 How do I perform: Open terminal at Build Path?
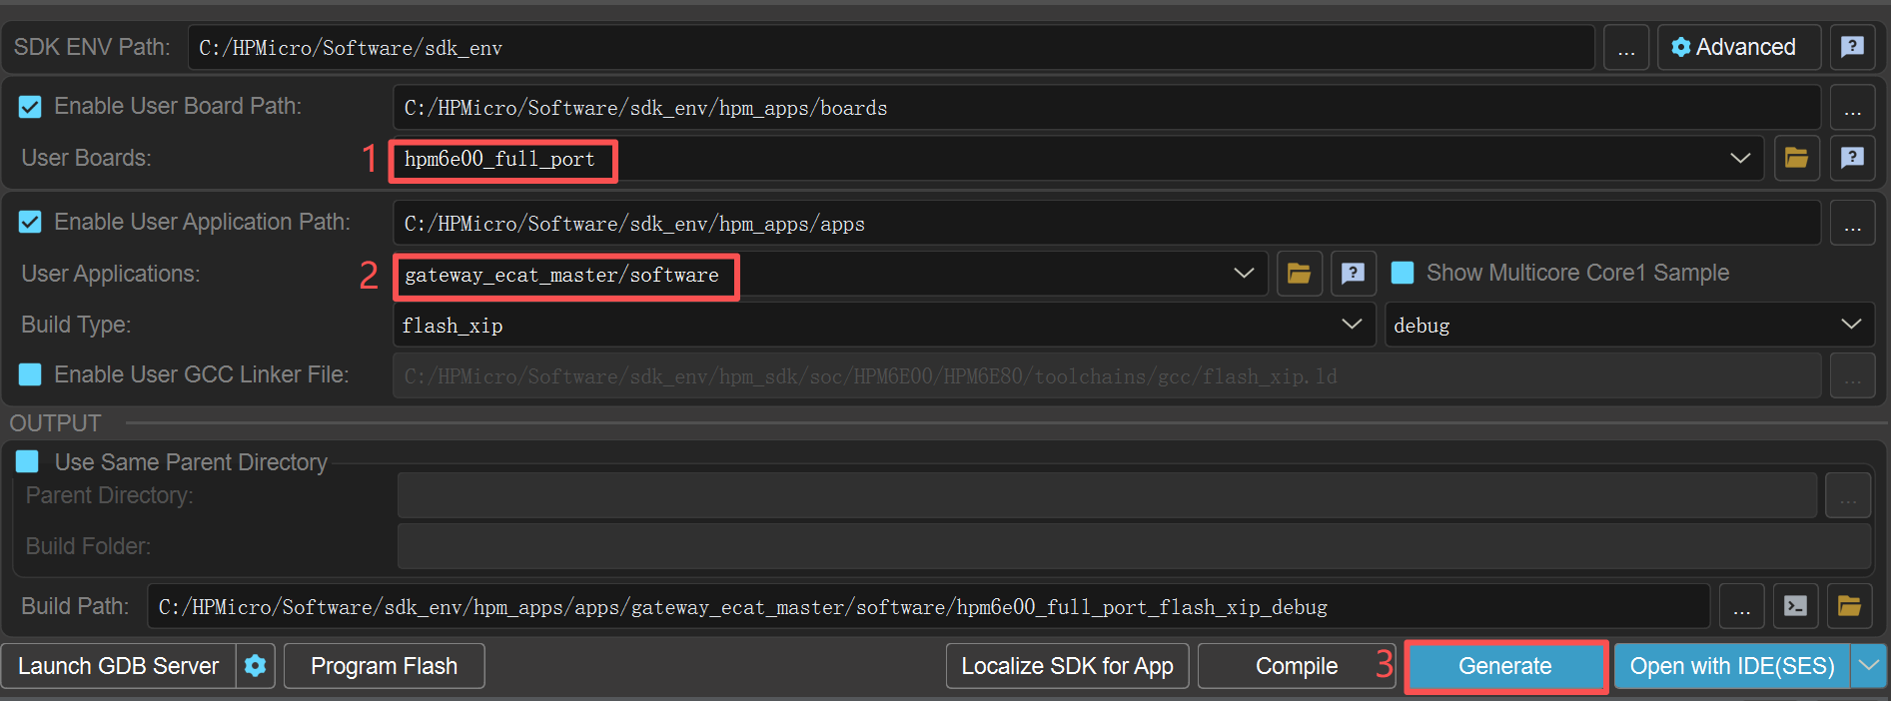tap(1795, 606)
